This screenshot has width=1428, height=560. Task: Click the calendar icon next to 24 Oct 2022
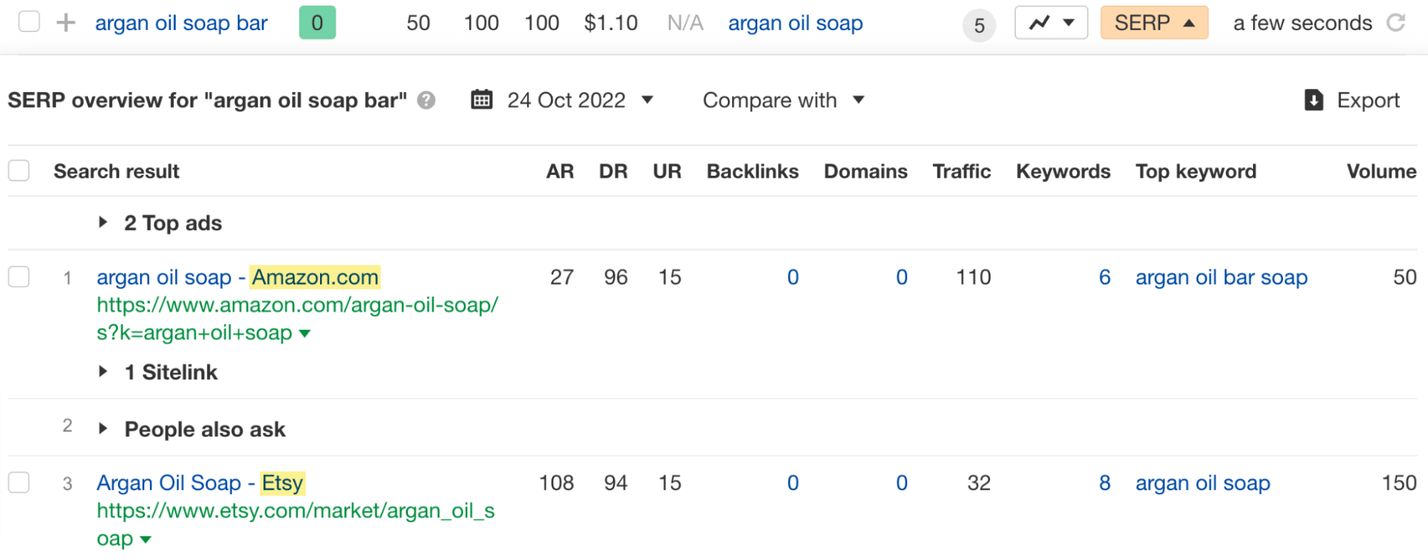point(482,99)
